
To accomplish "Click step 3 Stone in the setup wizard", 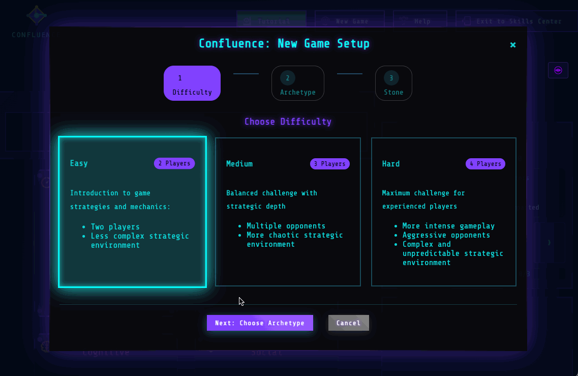I will coord(393,82).
